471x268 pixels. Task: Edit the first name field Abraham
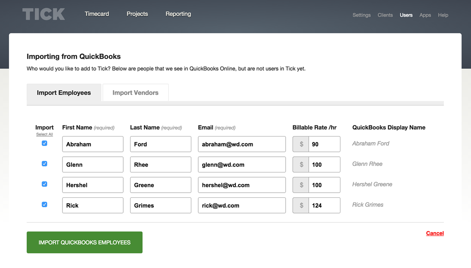[x=93, y=144]
